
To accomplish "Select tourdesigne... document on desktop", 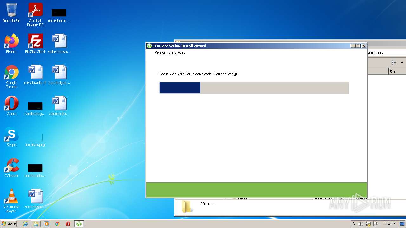I will (59, 74).
